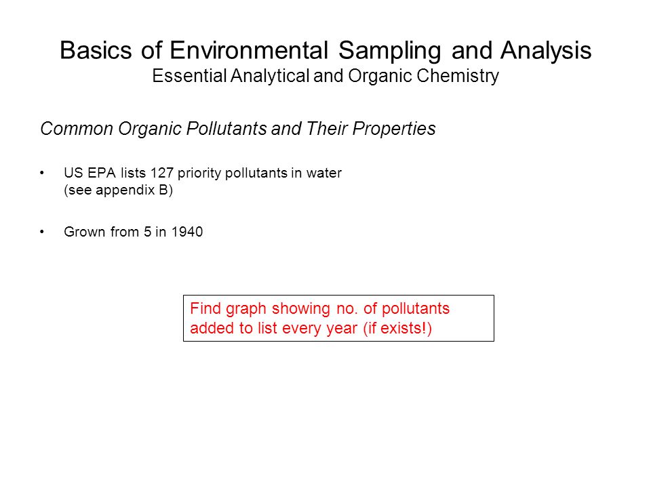Click the word Environmental in the title
This screenshot has height=488, width=651.
pos(249,51)
